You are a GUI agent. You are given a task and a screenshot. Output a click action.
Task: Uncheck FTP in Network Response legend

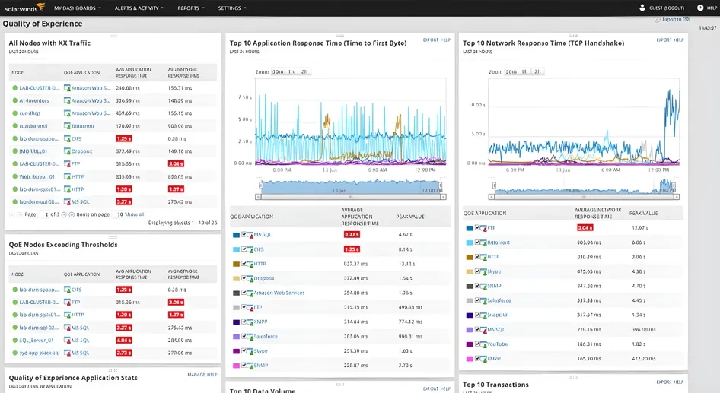[x=477, y=227]
